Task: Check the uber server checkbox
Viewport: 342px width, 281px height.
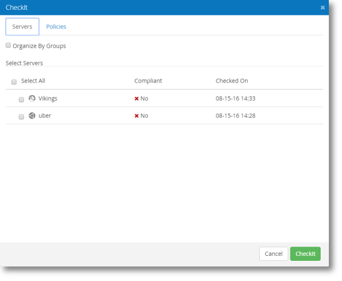Action: tap(21, 117)
